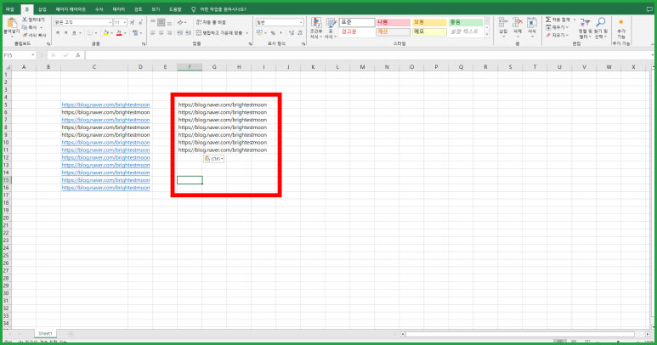The width and height of the screenshot is (657, 345).
Task: Toggle bold formatting
Action: pyautogui.click(x=58, y=32)
